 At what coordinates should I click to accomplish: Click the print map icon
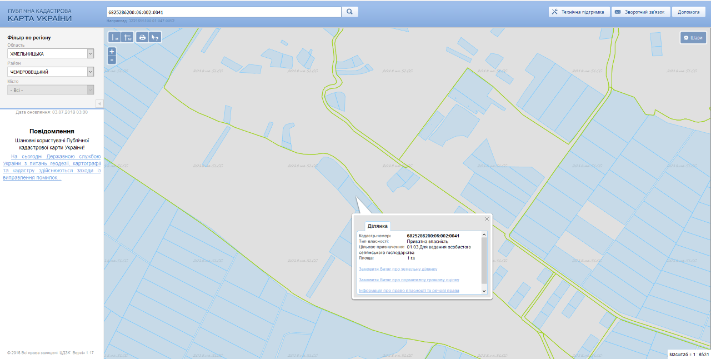tap(142, 37)
